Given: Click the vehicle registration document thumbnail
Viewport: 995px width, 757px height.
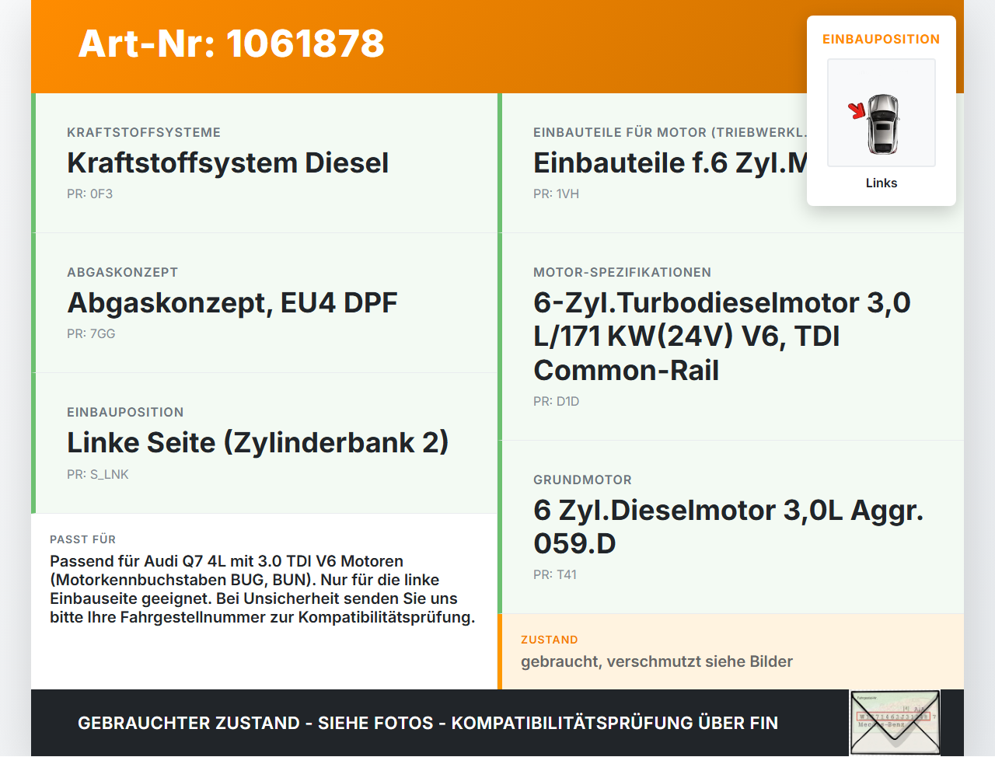Looking at the screenshot, I should tap(895, 723).
